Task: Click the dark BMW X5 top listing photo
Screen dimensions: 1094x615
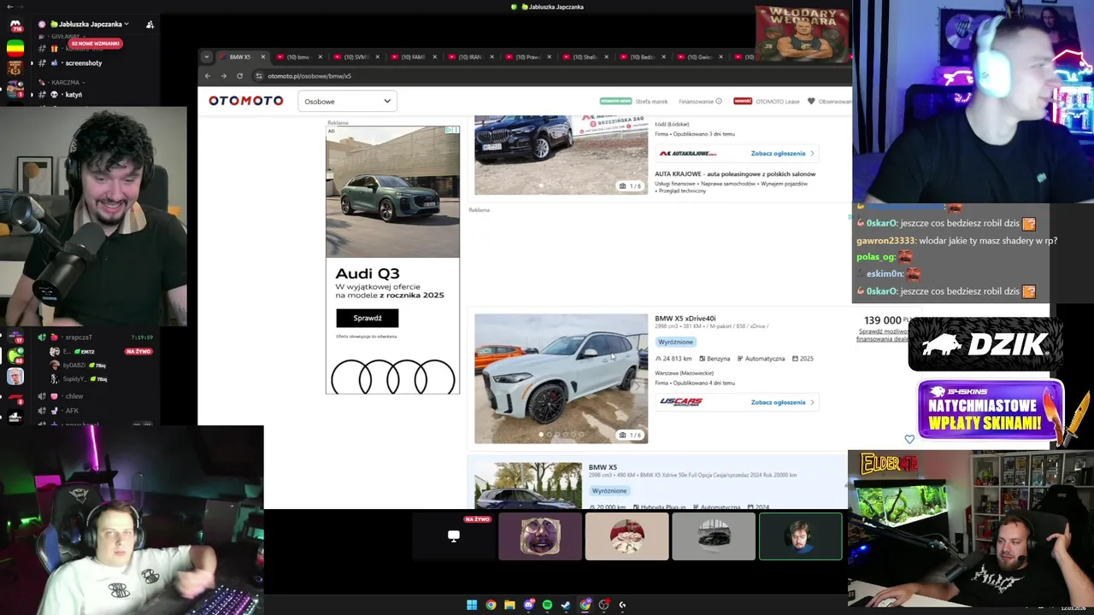Action: coord(562,155)
